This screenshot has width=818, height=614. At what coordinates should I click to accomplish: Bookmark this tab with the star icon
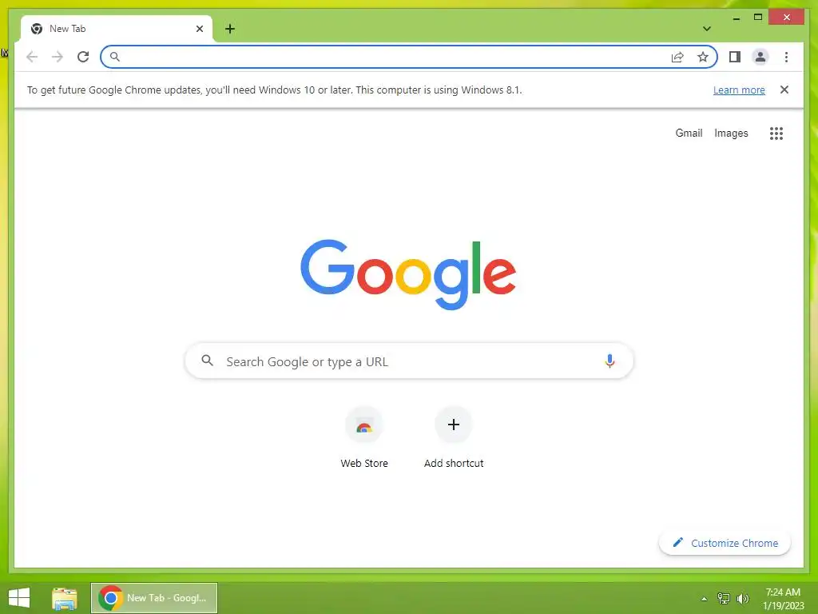click(x=703, y=57)
